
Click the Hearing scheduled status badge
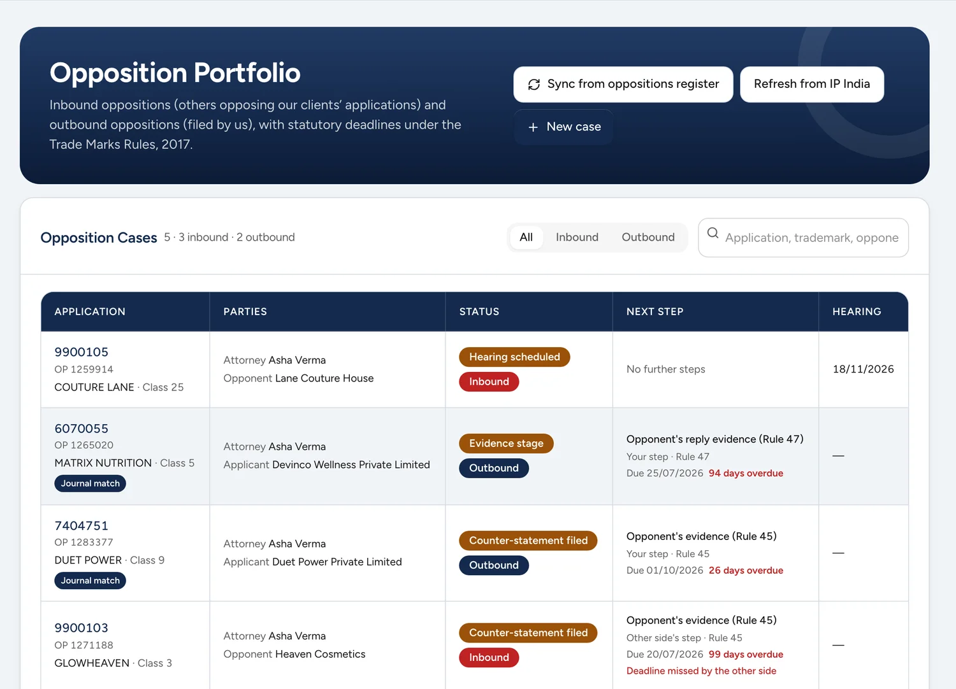click(x=514, y=357)
